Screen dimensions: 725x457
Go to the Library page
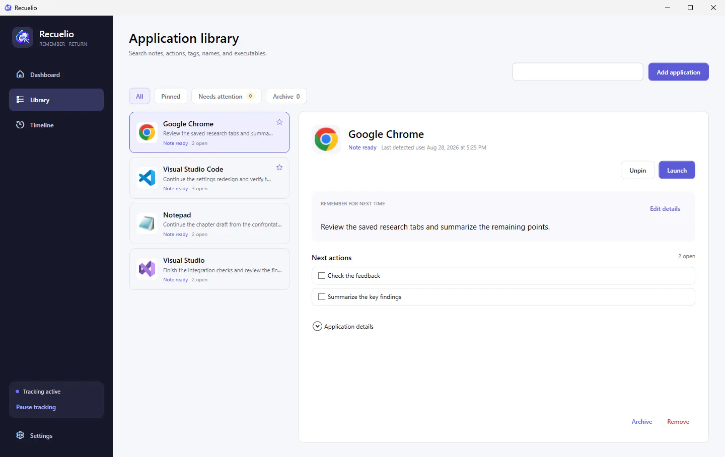tap(56, 100)
